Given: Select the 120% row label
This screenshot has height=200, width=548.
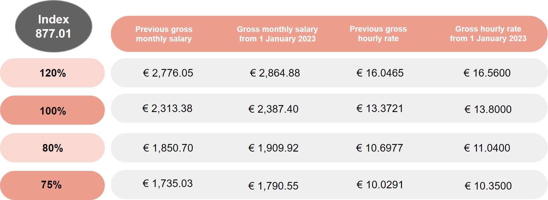Looking at the screenshot, I should [x=53, y=73].
